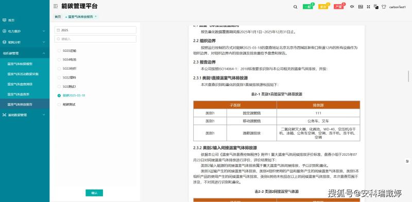Click the 移动源燃烧 table cell

252,121
